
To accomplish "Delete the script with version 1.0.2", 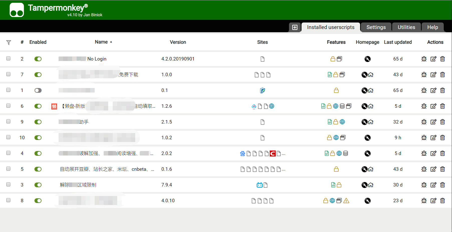I will [x=442, y=138].
